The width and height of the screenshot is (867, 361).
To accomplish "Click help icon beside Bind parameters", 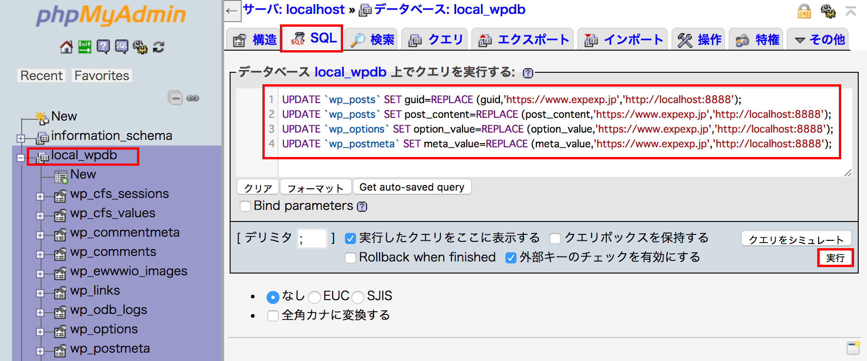I will (362, 207).
